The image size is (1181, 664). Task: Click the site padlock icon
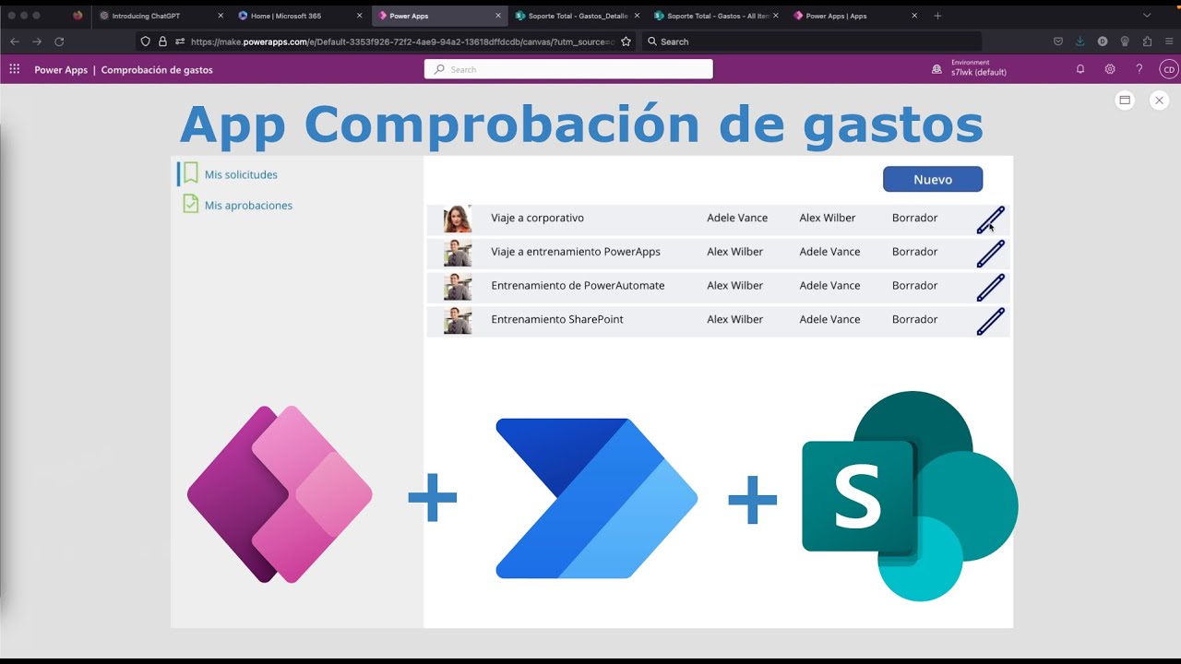[x=162, y=41]
